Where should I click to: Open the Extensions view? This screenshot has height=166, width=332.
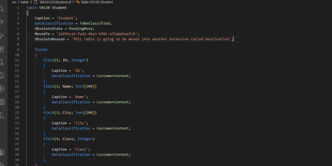click(2, 49)
